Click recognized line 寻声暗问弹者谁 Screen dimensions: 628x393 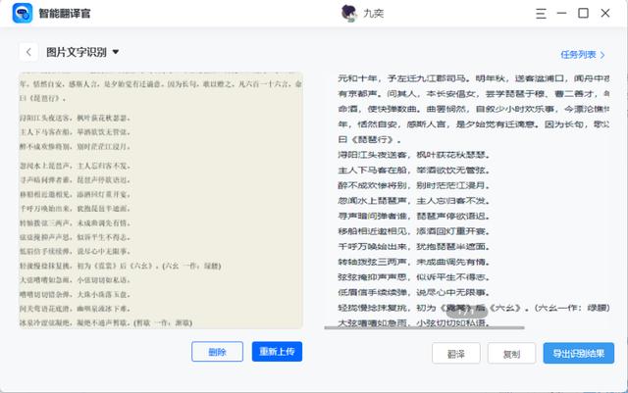pyautogui.click(x=414, y=217)
